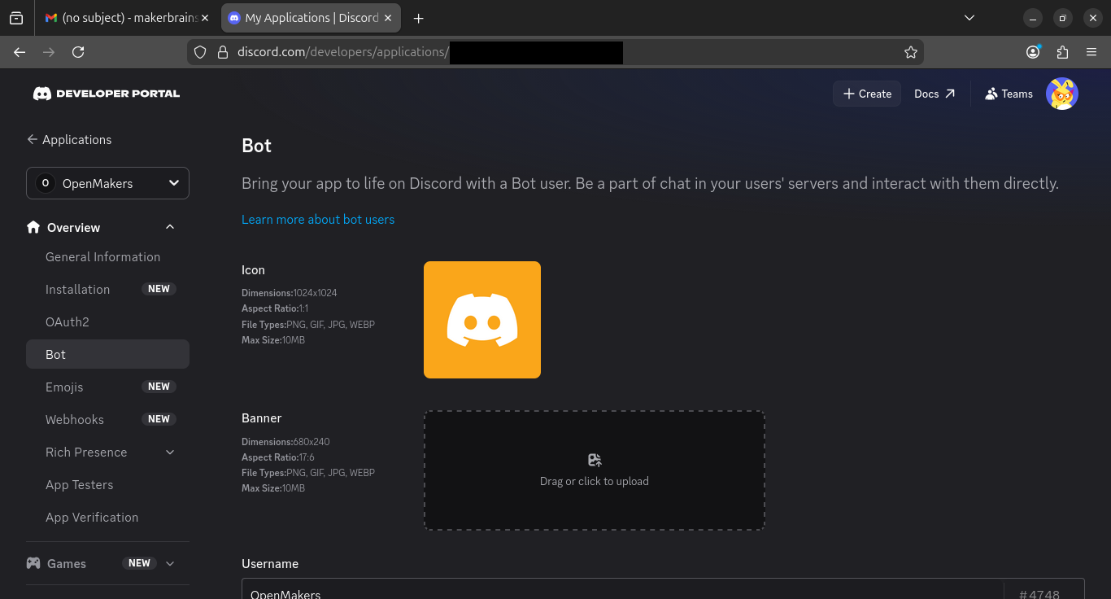
Task: Expand the Rich Presence section
Action: click(169, 452)
